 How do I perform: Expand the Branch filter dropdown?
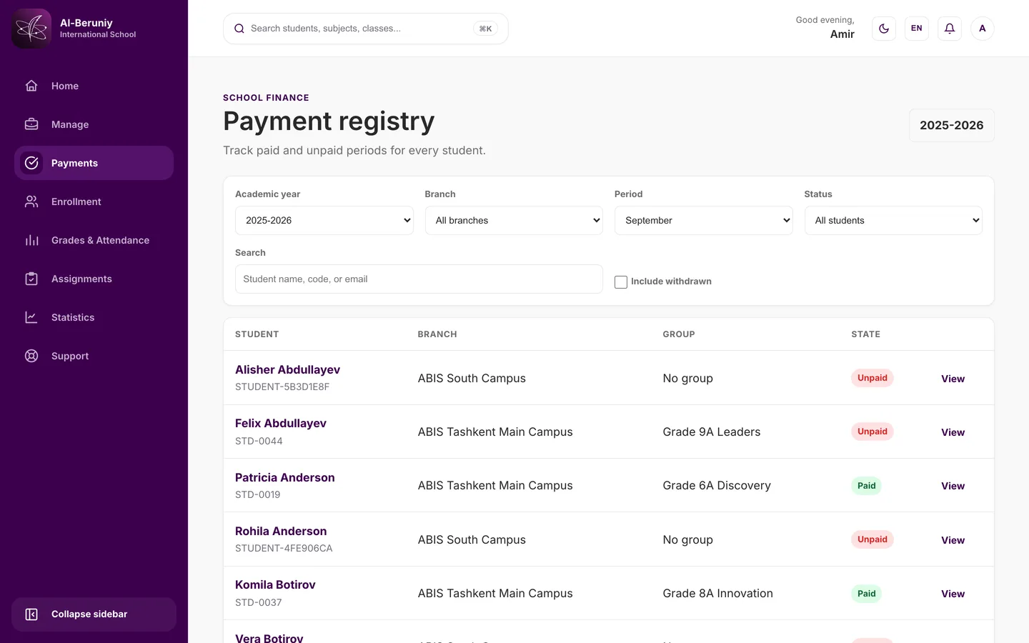tap(514, 220)
